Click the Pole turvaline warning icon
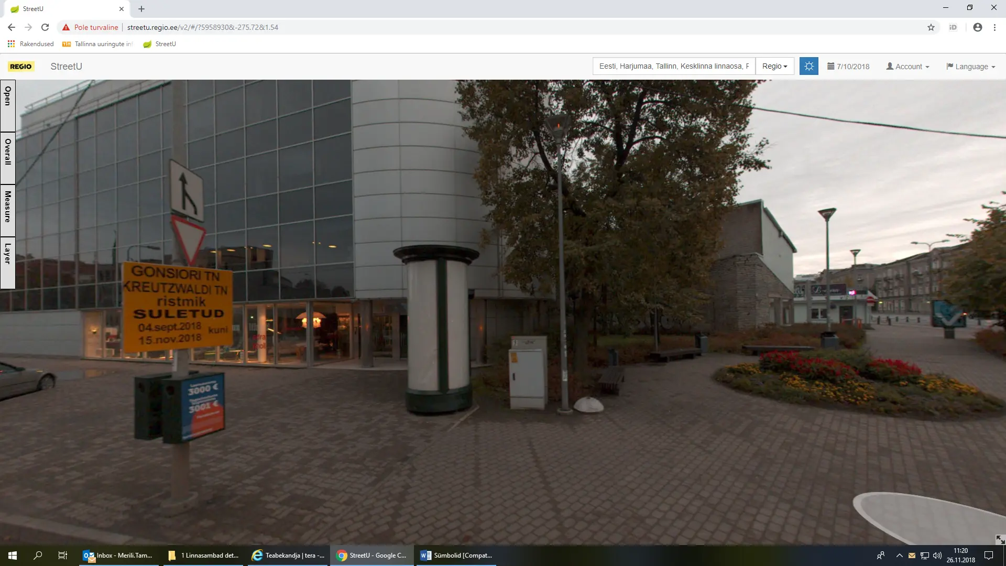 click(66, 27)
